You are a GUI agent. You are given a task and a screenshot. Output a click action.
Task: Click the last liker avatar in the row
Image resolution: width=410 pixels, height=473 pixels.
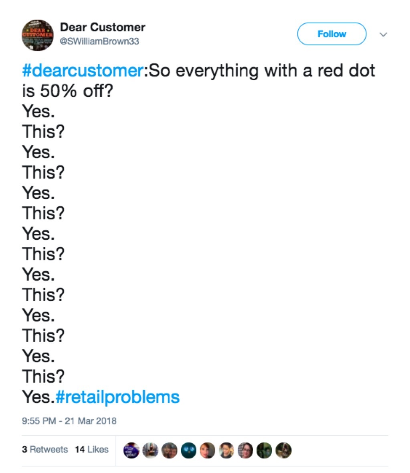(283, 450)
